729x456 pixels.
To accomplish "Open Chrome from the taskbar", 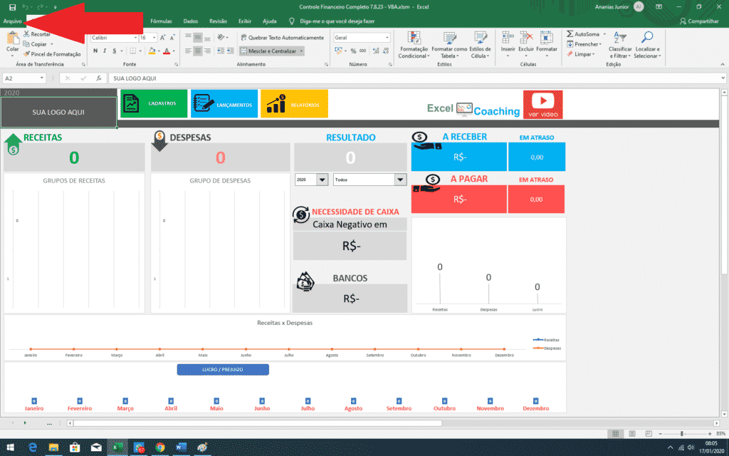I will 160,447.
